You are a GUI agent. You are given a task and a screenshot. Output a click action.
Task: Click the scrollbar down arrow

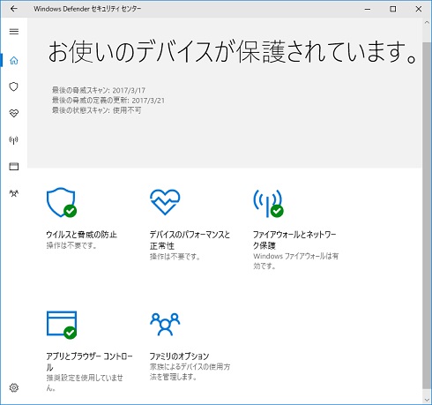pyautogui.click(x=427, y=400)
